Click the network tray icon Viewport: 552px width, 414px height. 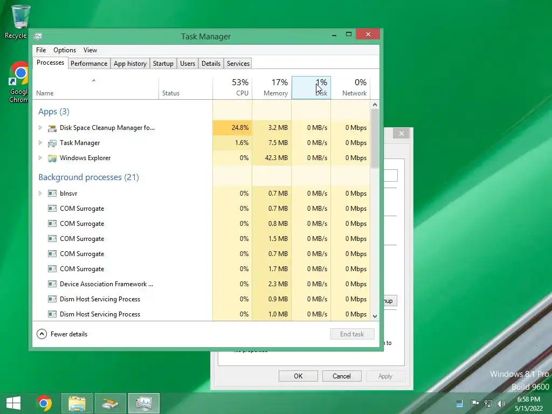click(488, 403)
